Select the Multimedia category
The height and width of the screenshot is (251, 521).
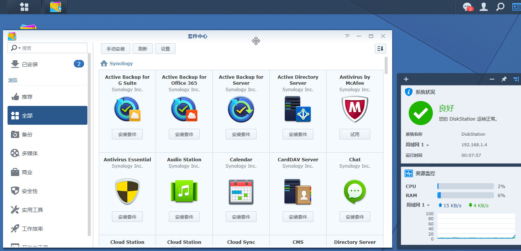[x=47, y=153]
